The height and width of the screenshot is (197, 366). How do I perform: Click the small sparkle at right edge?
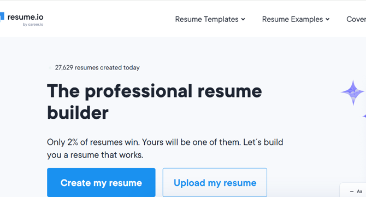tap(364, 116)
